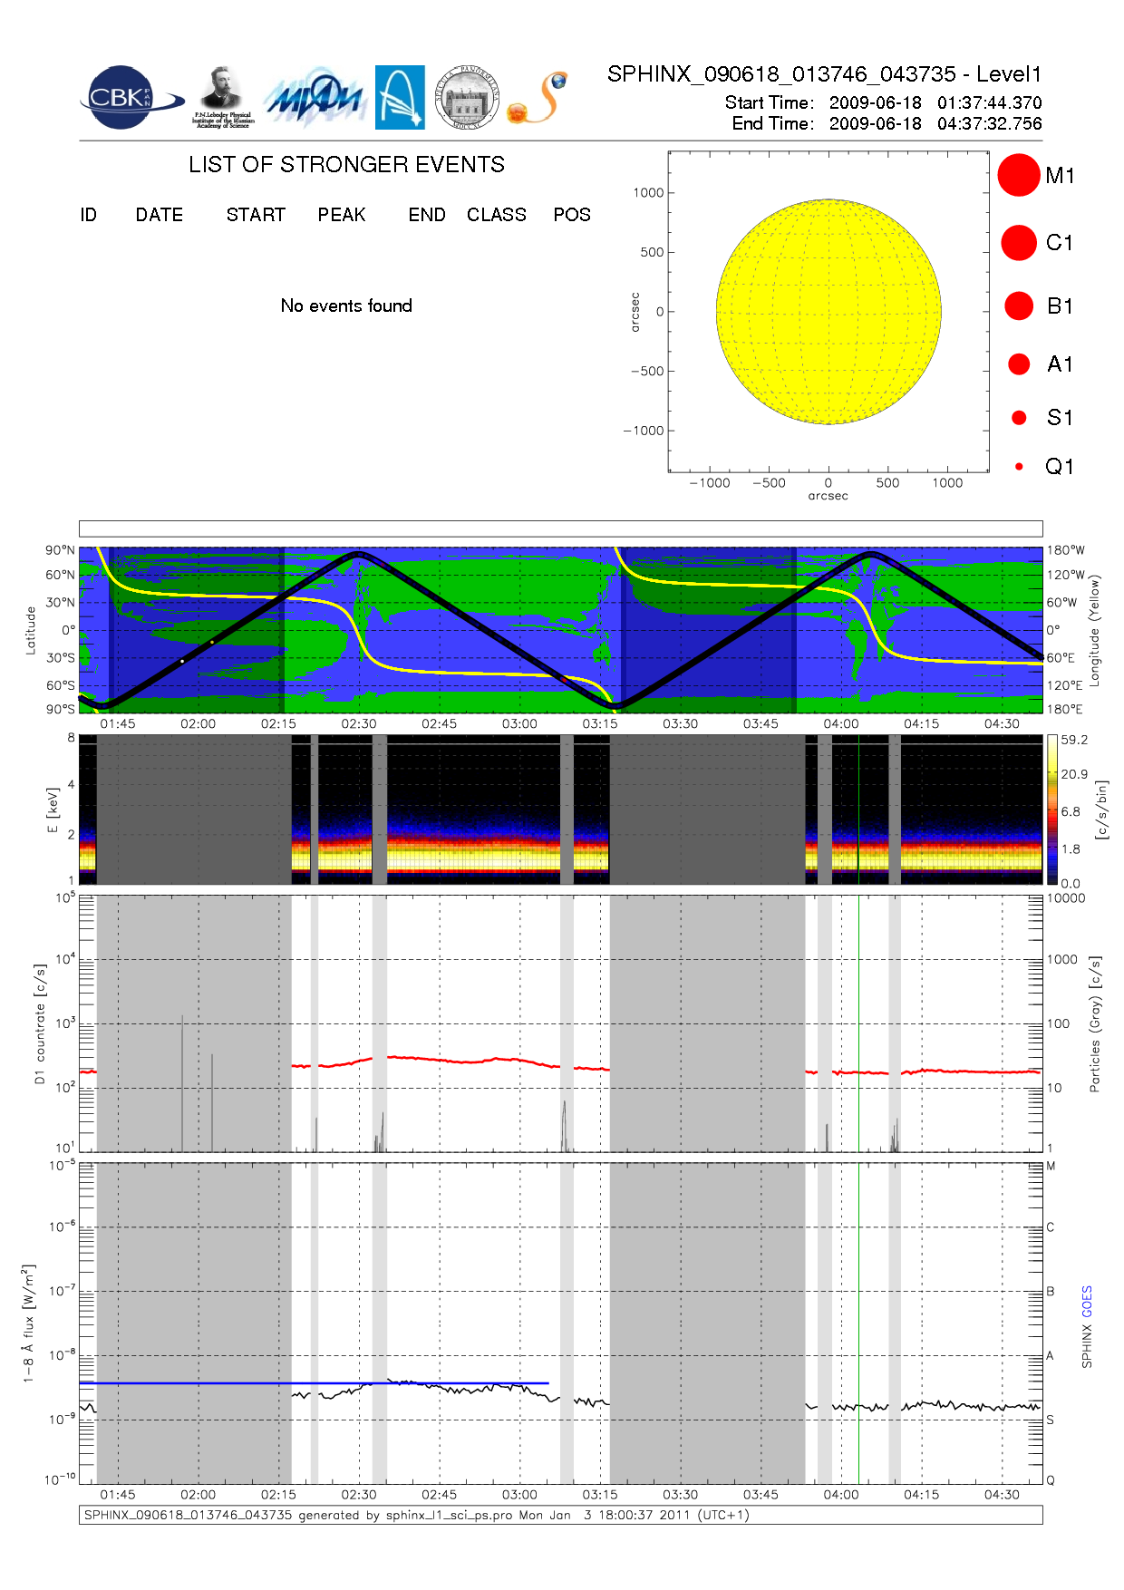Click the blue MIFI script logo

click(314, 98)
